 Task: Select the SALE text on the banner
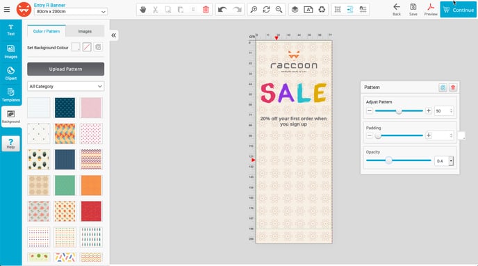293,93
